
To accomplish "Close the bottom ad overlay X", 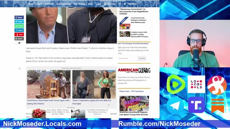I will click(109, 105).
